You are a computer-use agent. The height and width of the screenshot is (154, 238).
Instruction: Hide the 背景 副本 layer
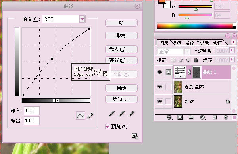click(x=159, y=87)
